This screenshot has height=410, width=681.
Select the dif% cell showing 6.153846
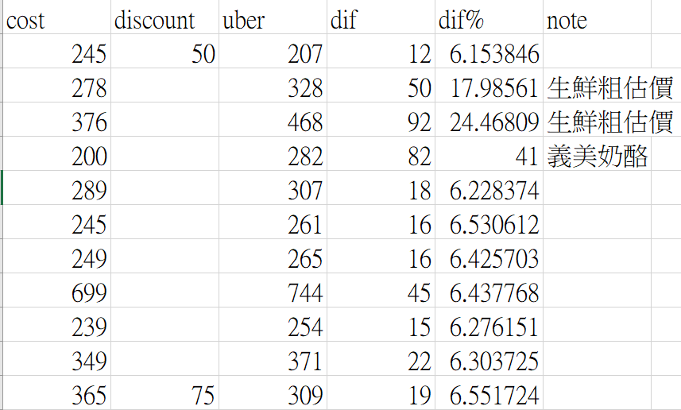click(489, 54)
